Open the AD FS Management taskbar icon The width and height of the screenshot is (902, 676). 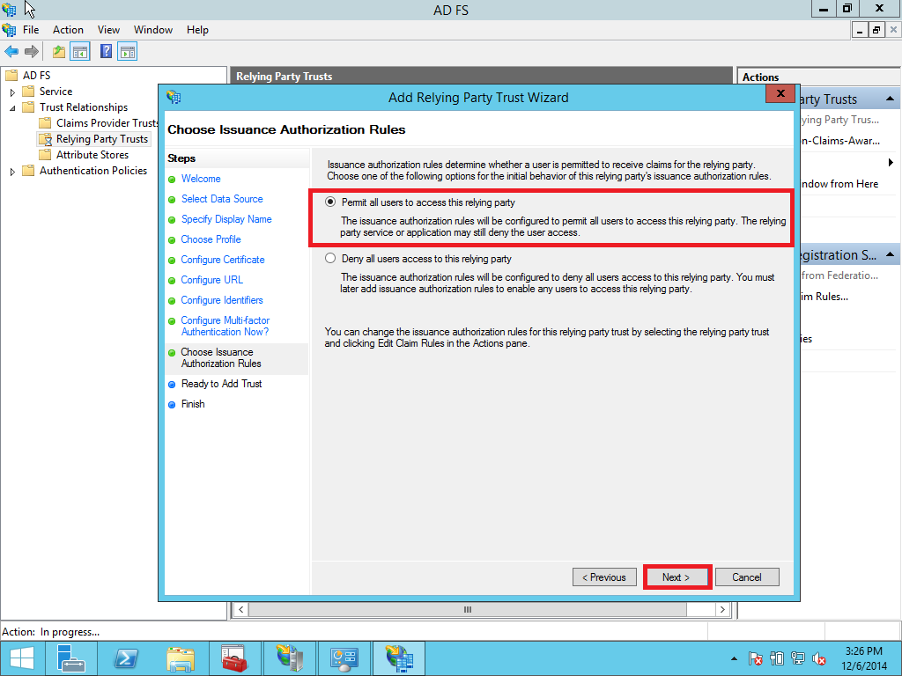click(399, 658)
